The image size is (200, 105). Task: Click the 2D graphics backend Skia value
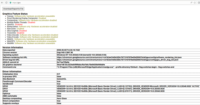(x=81, y=65)
